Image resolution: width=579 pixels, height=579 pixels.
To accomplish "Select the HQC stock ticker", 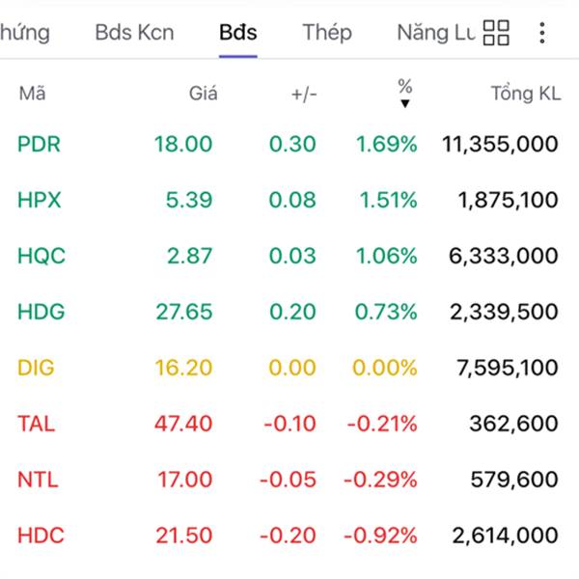I will point(41,257).
